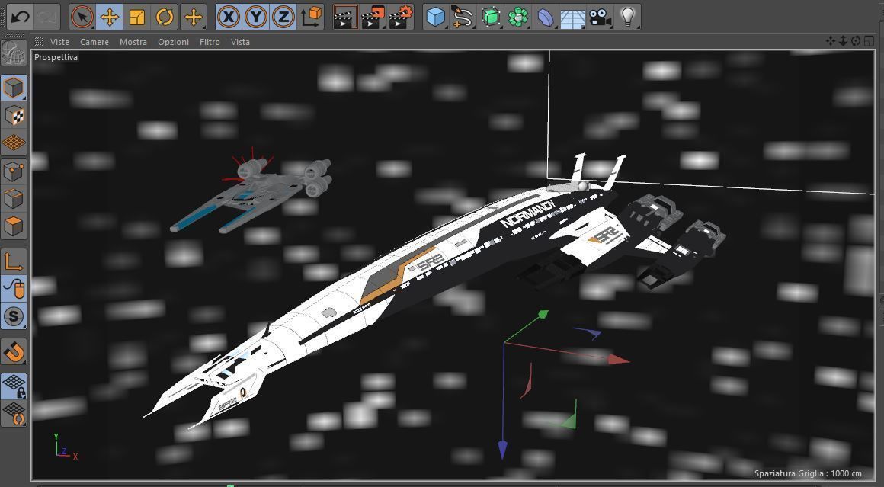Open the Deformer objects icon
This screenshot has width=884, height=487.
[546, 17]
